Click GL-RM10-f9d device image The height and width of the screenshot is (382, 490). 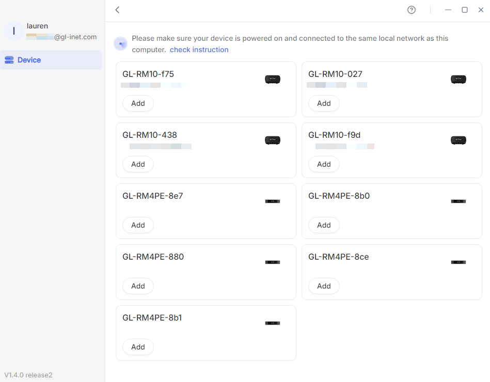click(459, 140)
